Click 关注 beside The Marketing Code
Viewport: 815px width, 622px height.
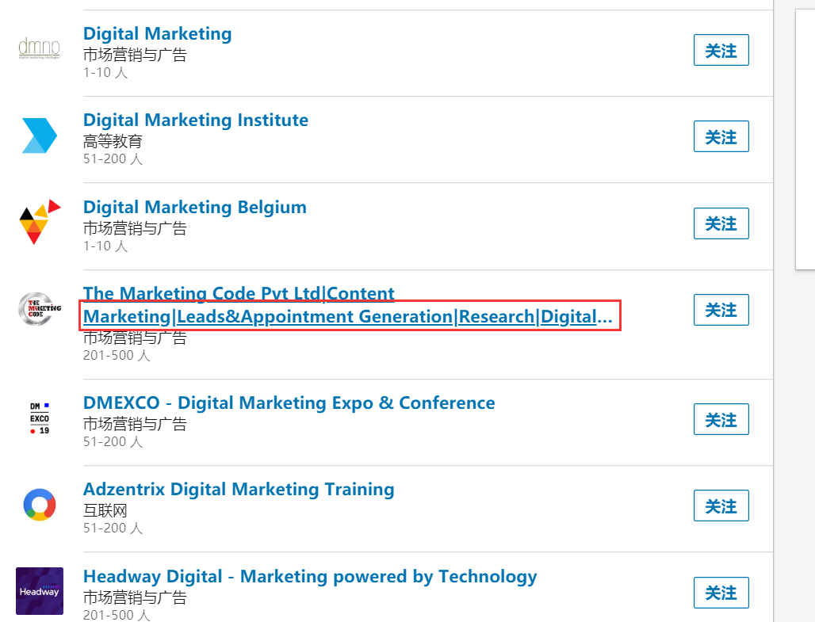pos(721,310)
